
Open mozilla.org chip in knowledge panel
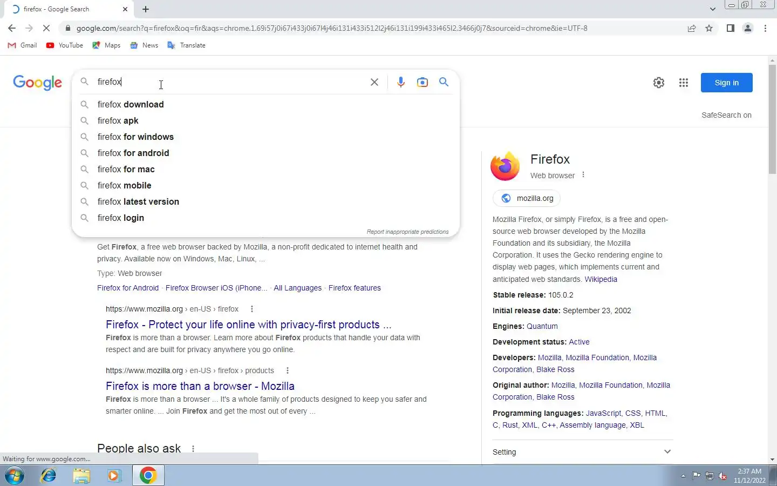527,198
